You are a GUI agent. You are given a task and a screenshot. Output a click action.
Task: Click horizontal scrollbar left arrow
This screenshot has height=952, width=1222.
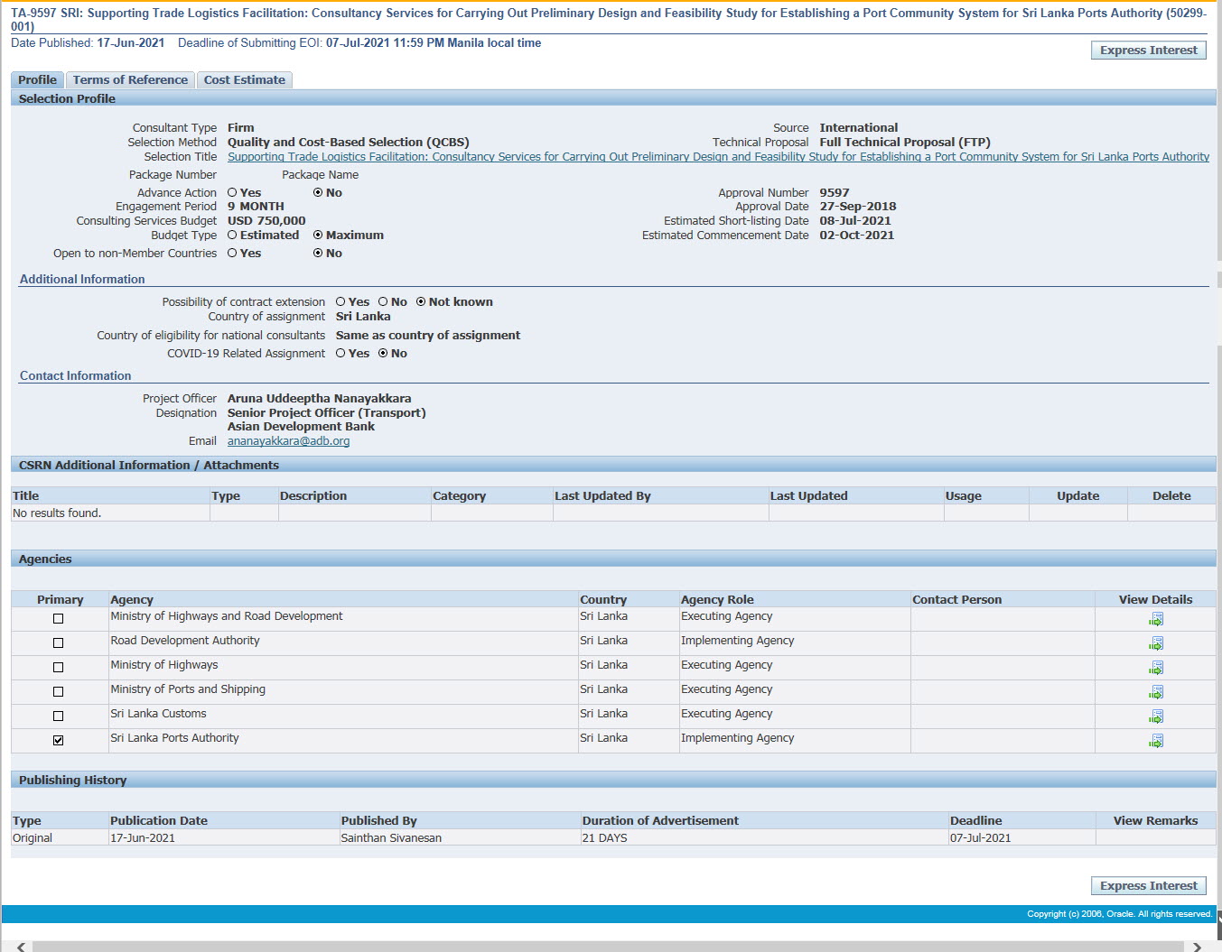coord(21,947)
